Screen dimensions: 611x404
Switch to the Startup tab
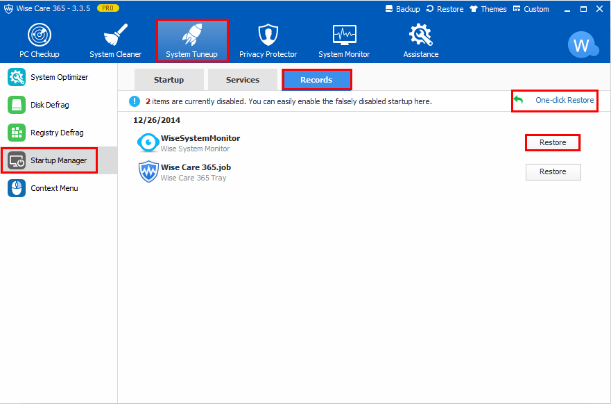point(169,80)
